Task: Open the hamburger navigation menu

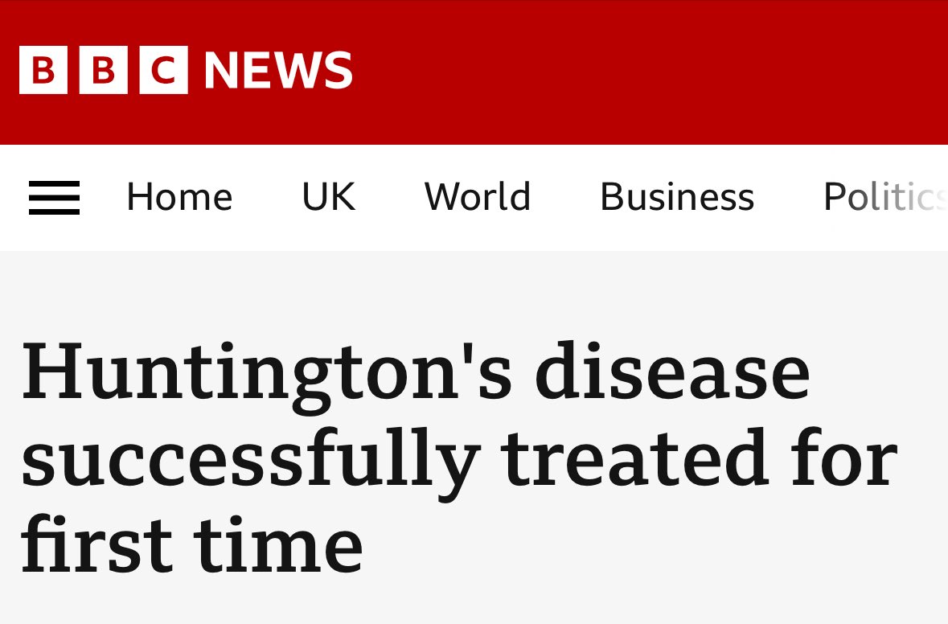Action: [54, 198]
